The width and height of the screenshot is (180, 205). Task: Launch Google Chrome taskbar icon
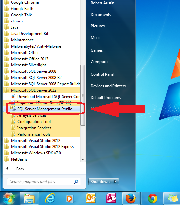tap(153, 199)
